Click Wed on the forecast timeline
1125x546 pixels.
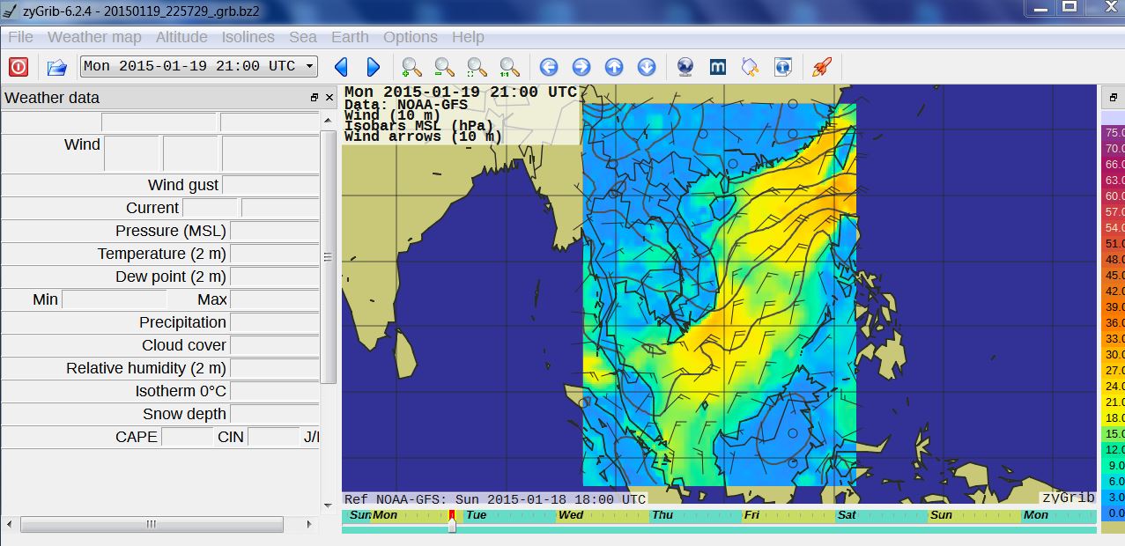click(571, 515)
